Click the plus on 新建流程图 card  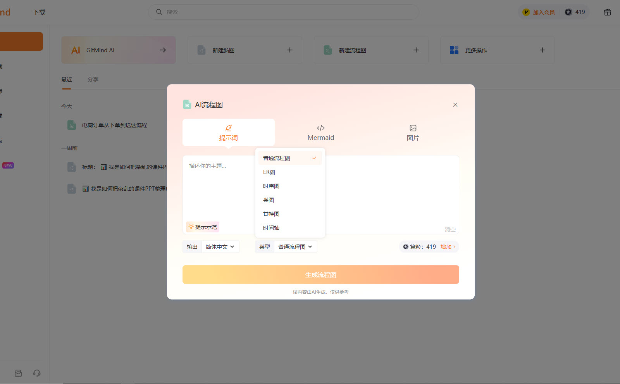click(416, 50)
